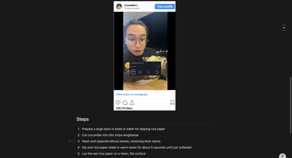Click the 130,115 likes count
Image resolution: width=292 pixels, height=158 pixels.
pyautogui.click(x=124, y=108)
